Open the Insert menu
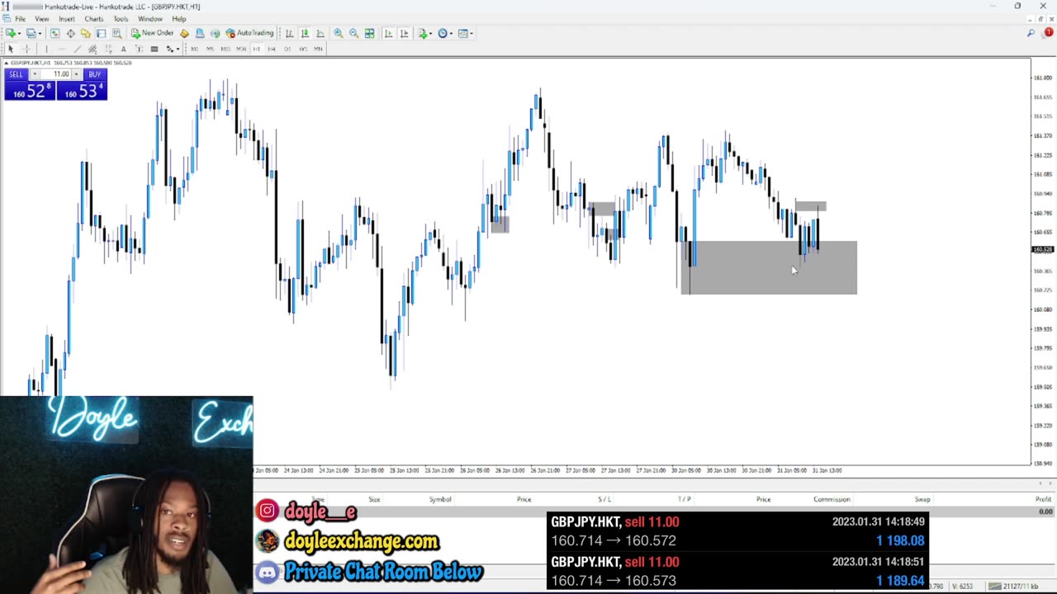 tap(66, 19)
